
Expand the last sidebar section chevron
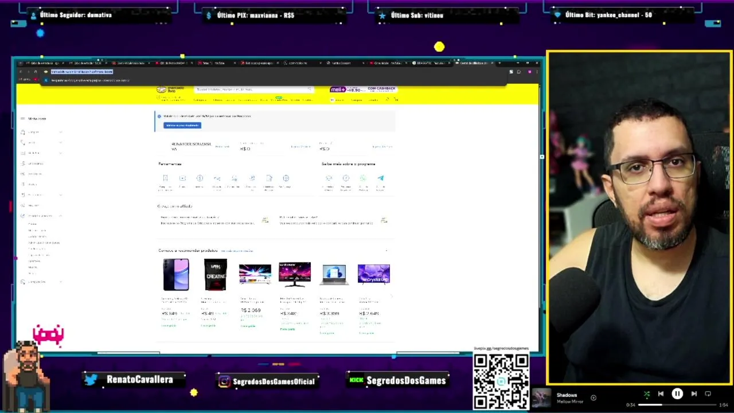click(x=60, y=282)
